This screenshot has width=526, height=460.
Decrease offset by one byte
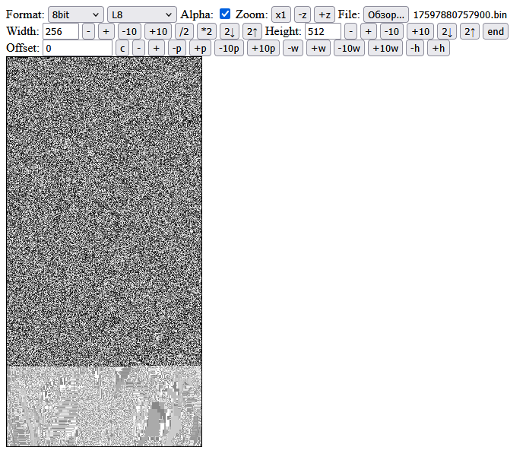[138, 49]
